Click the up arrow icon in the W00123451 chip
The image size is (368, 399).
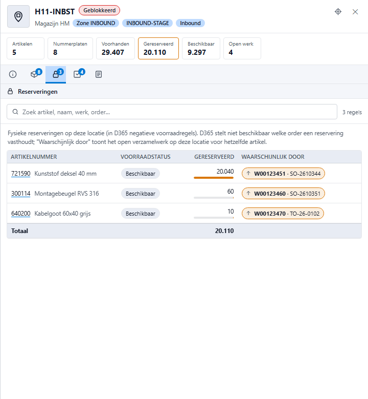(x=248, y=173)
